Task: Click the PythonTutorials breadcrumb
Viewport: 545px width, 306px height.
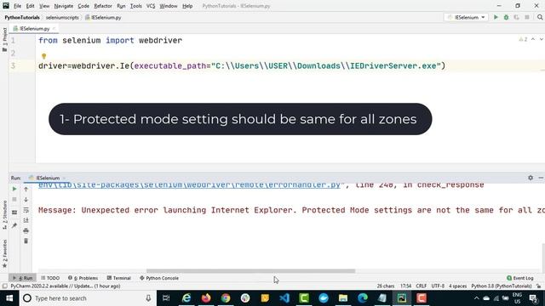Action: [x=22, y=17]
